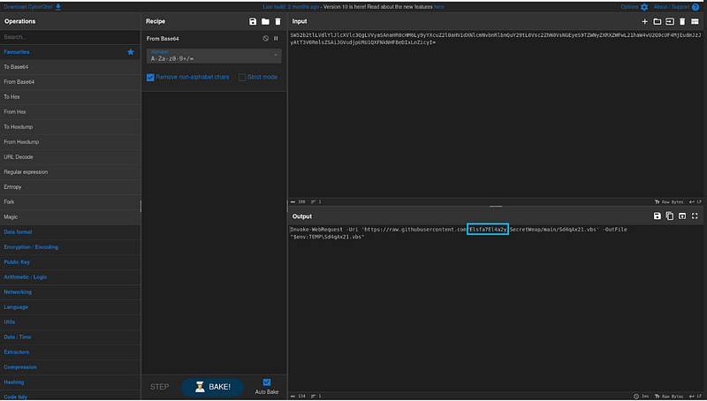Follow the 'here' new features link
Image resolution: width=707 pixels, height=401 pixels.
(439, 7)
